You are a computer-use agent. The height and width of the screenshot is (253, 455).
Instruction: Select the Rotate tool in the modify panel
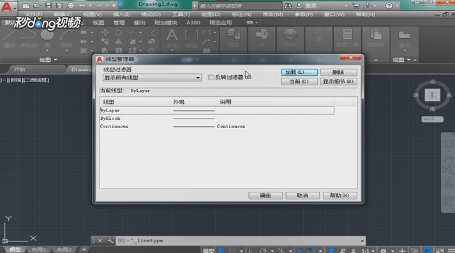pos(119,33)
